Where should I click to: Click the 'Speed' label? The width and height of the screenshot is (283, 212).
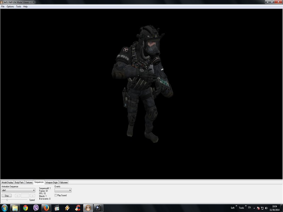click(x=32, y=200)
